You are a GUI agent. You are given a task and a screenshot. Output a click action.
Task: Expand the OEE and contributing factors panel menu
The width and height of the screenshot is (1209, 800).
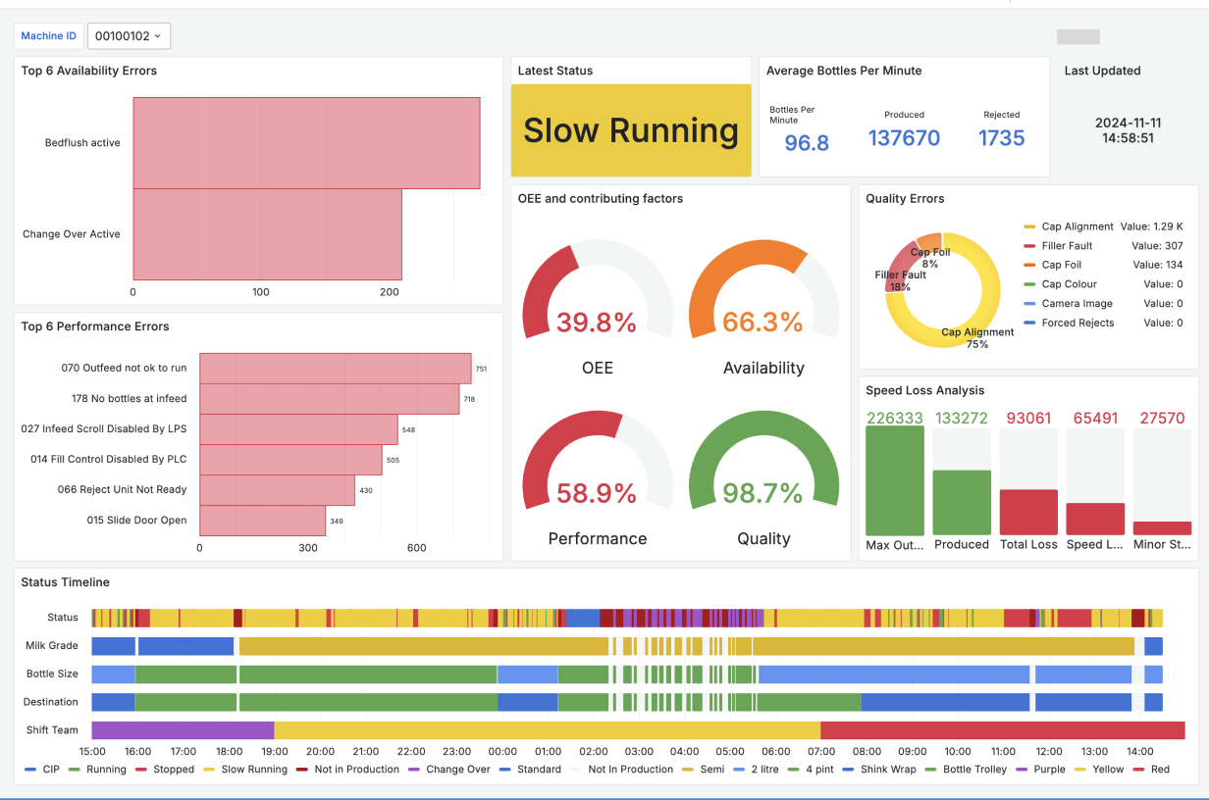[x=601, y=198]
